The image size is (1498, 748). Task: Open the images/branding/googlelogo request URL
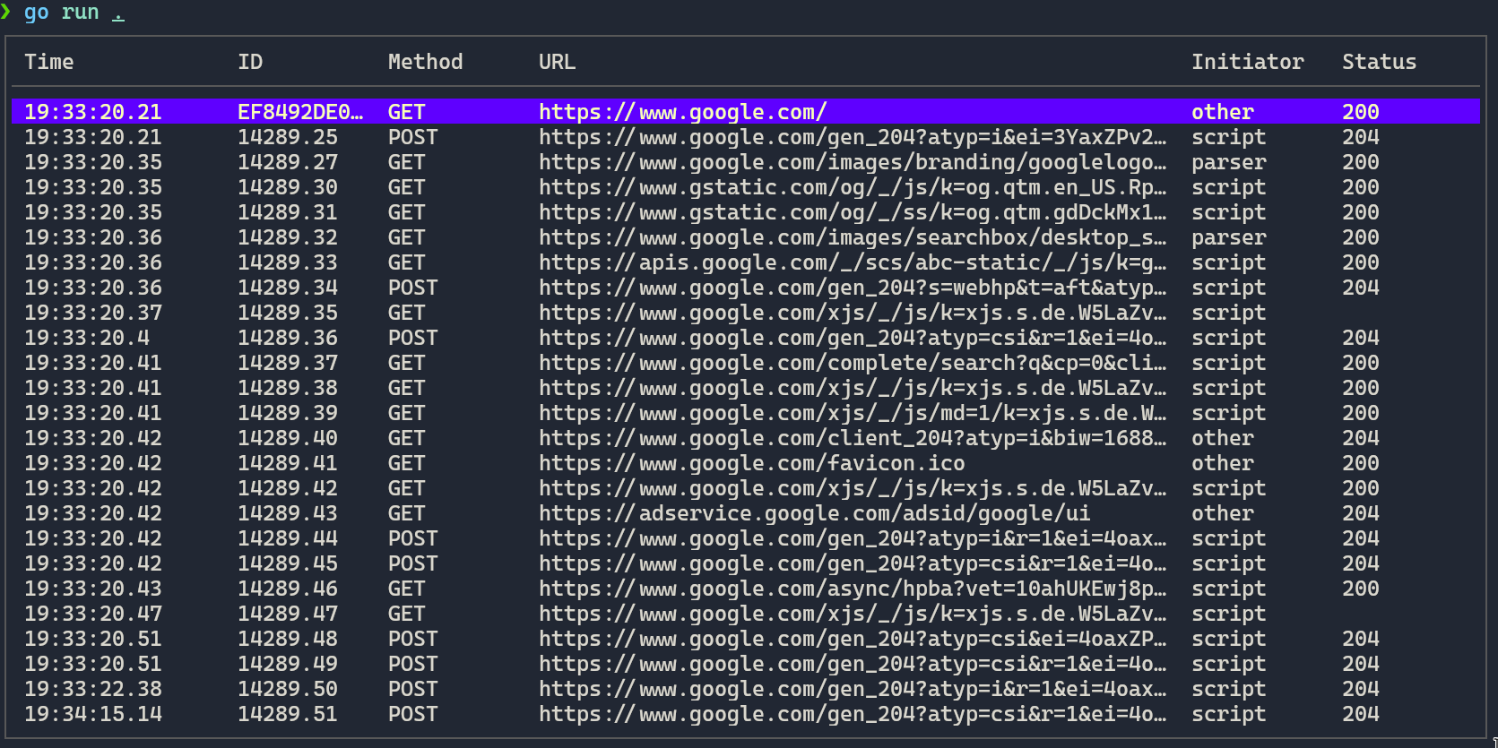pyautogui.click(x=852, y=162)
